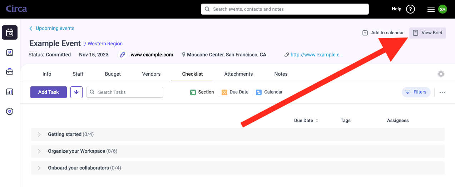Switch to Due Date view
Screen dimensions: 455x187
click(235, 92)
